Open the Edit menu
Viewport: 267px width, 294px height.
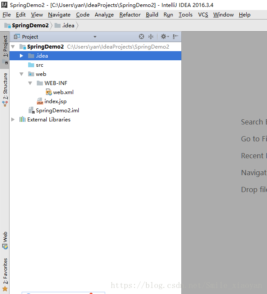click(x=21, y=15)
